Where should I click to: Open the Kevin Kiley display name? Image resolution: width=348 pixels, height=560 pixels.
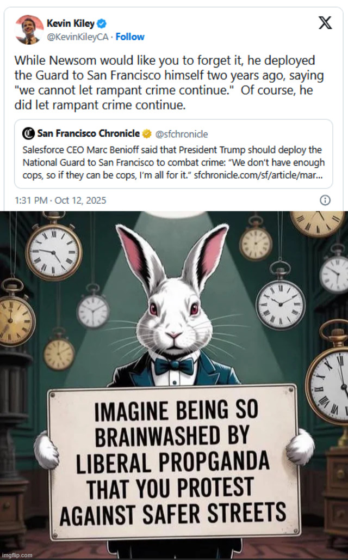click(x=71, y=23)
